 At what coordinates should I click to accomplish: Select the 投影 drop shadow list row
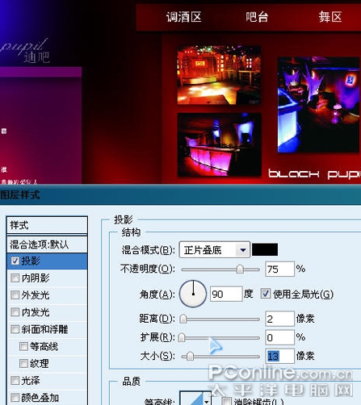pyautogui.click(x=47, y=261)
